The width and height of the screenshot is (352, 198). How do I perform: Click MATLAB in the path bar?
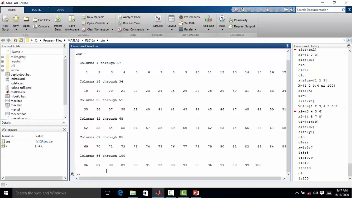coord(73,40)
